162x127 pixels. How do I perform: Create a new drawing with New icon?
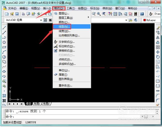point(7,14)
